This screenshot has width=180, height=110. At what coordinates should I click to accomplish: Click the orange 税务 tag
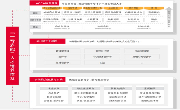(154, 8)
